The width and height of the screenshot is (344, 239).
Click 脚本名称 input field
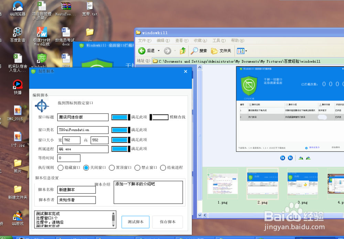click(77, 190)
